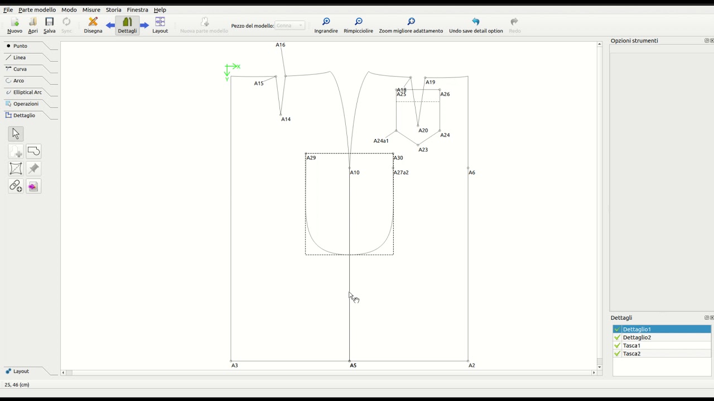The image size is (714, 401).
Task: Click the blue left arrow in the toolbar
Action: pos(110,25)
